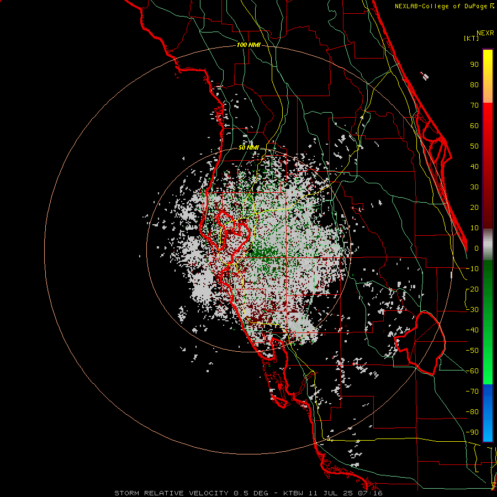Click the NEXR label above the colorbar
The height and width of the screenshot is (497, 497).
click(x=485, y=33)
